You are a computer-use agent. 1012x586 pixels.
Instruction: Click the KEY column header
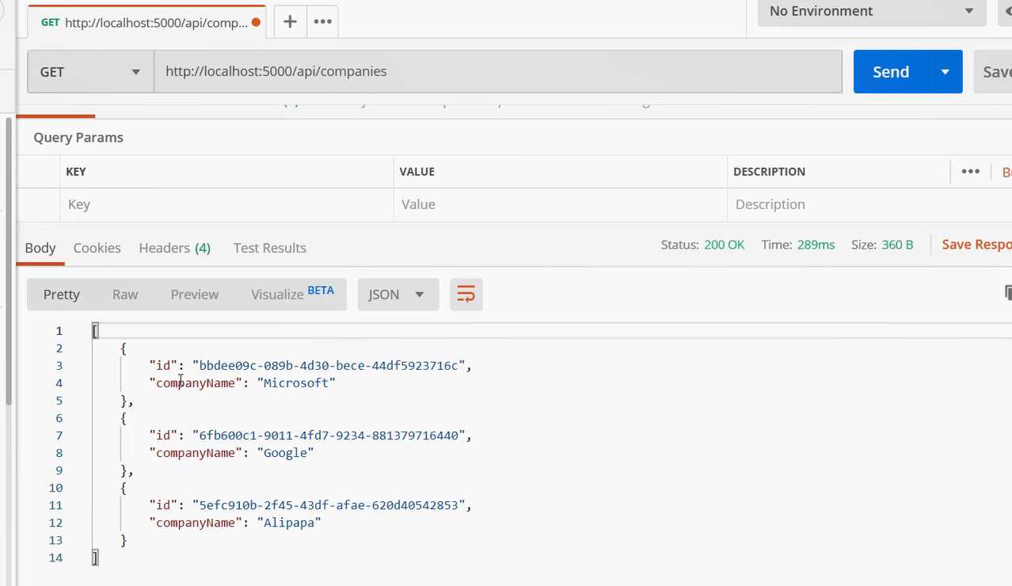tap(76, 172)
